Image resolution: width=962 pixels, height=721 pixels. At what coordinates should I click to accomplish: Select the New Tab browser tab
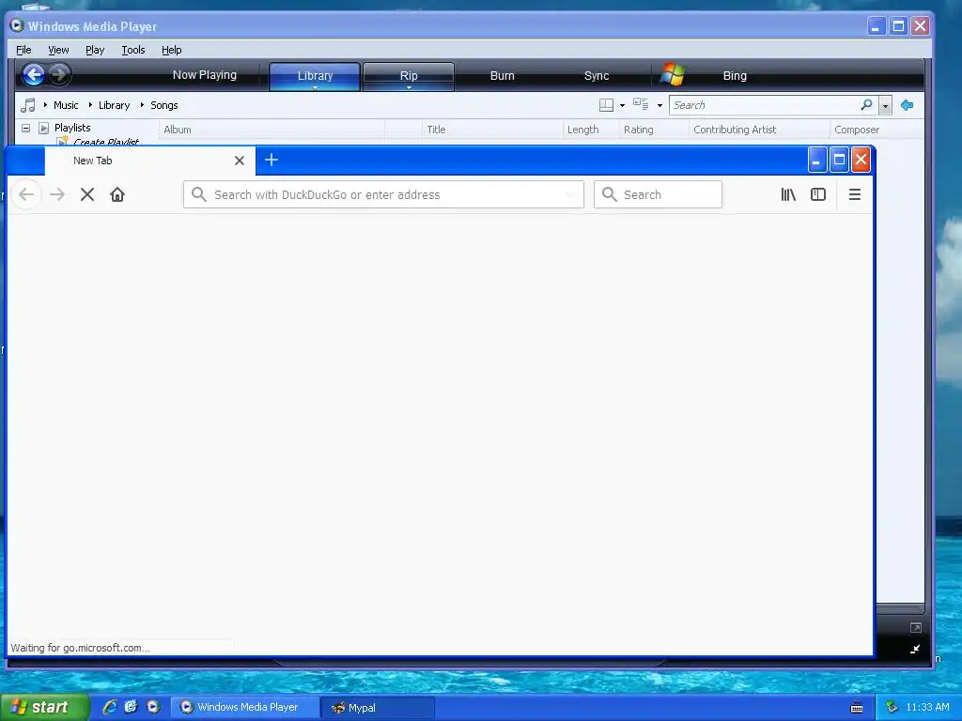[x=149, y=161]
